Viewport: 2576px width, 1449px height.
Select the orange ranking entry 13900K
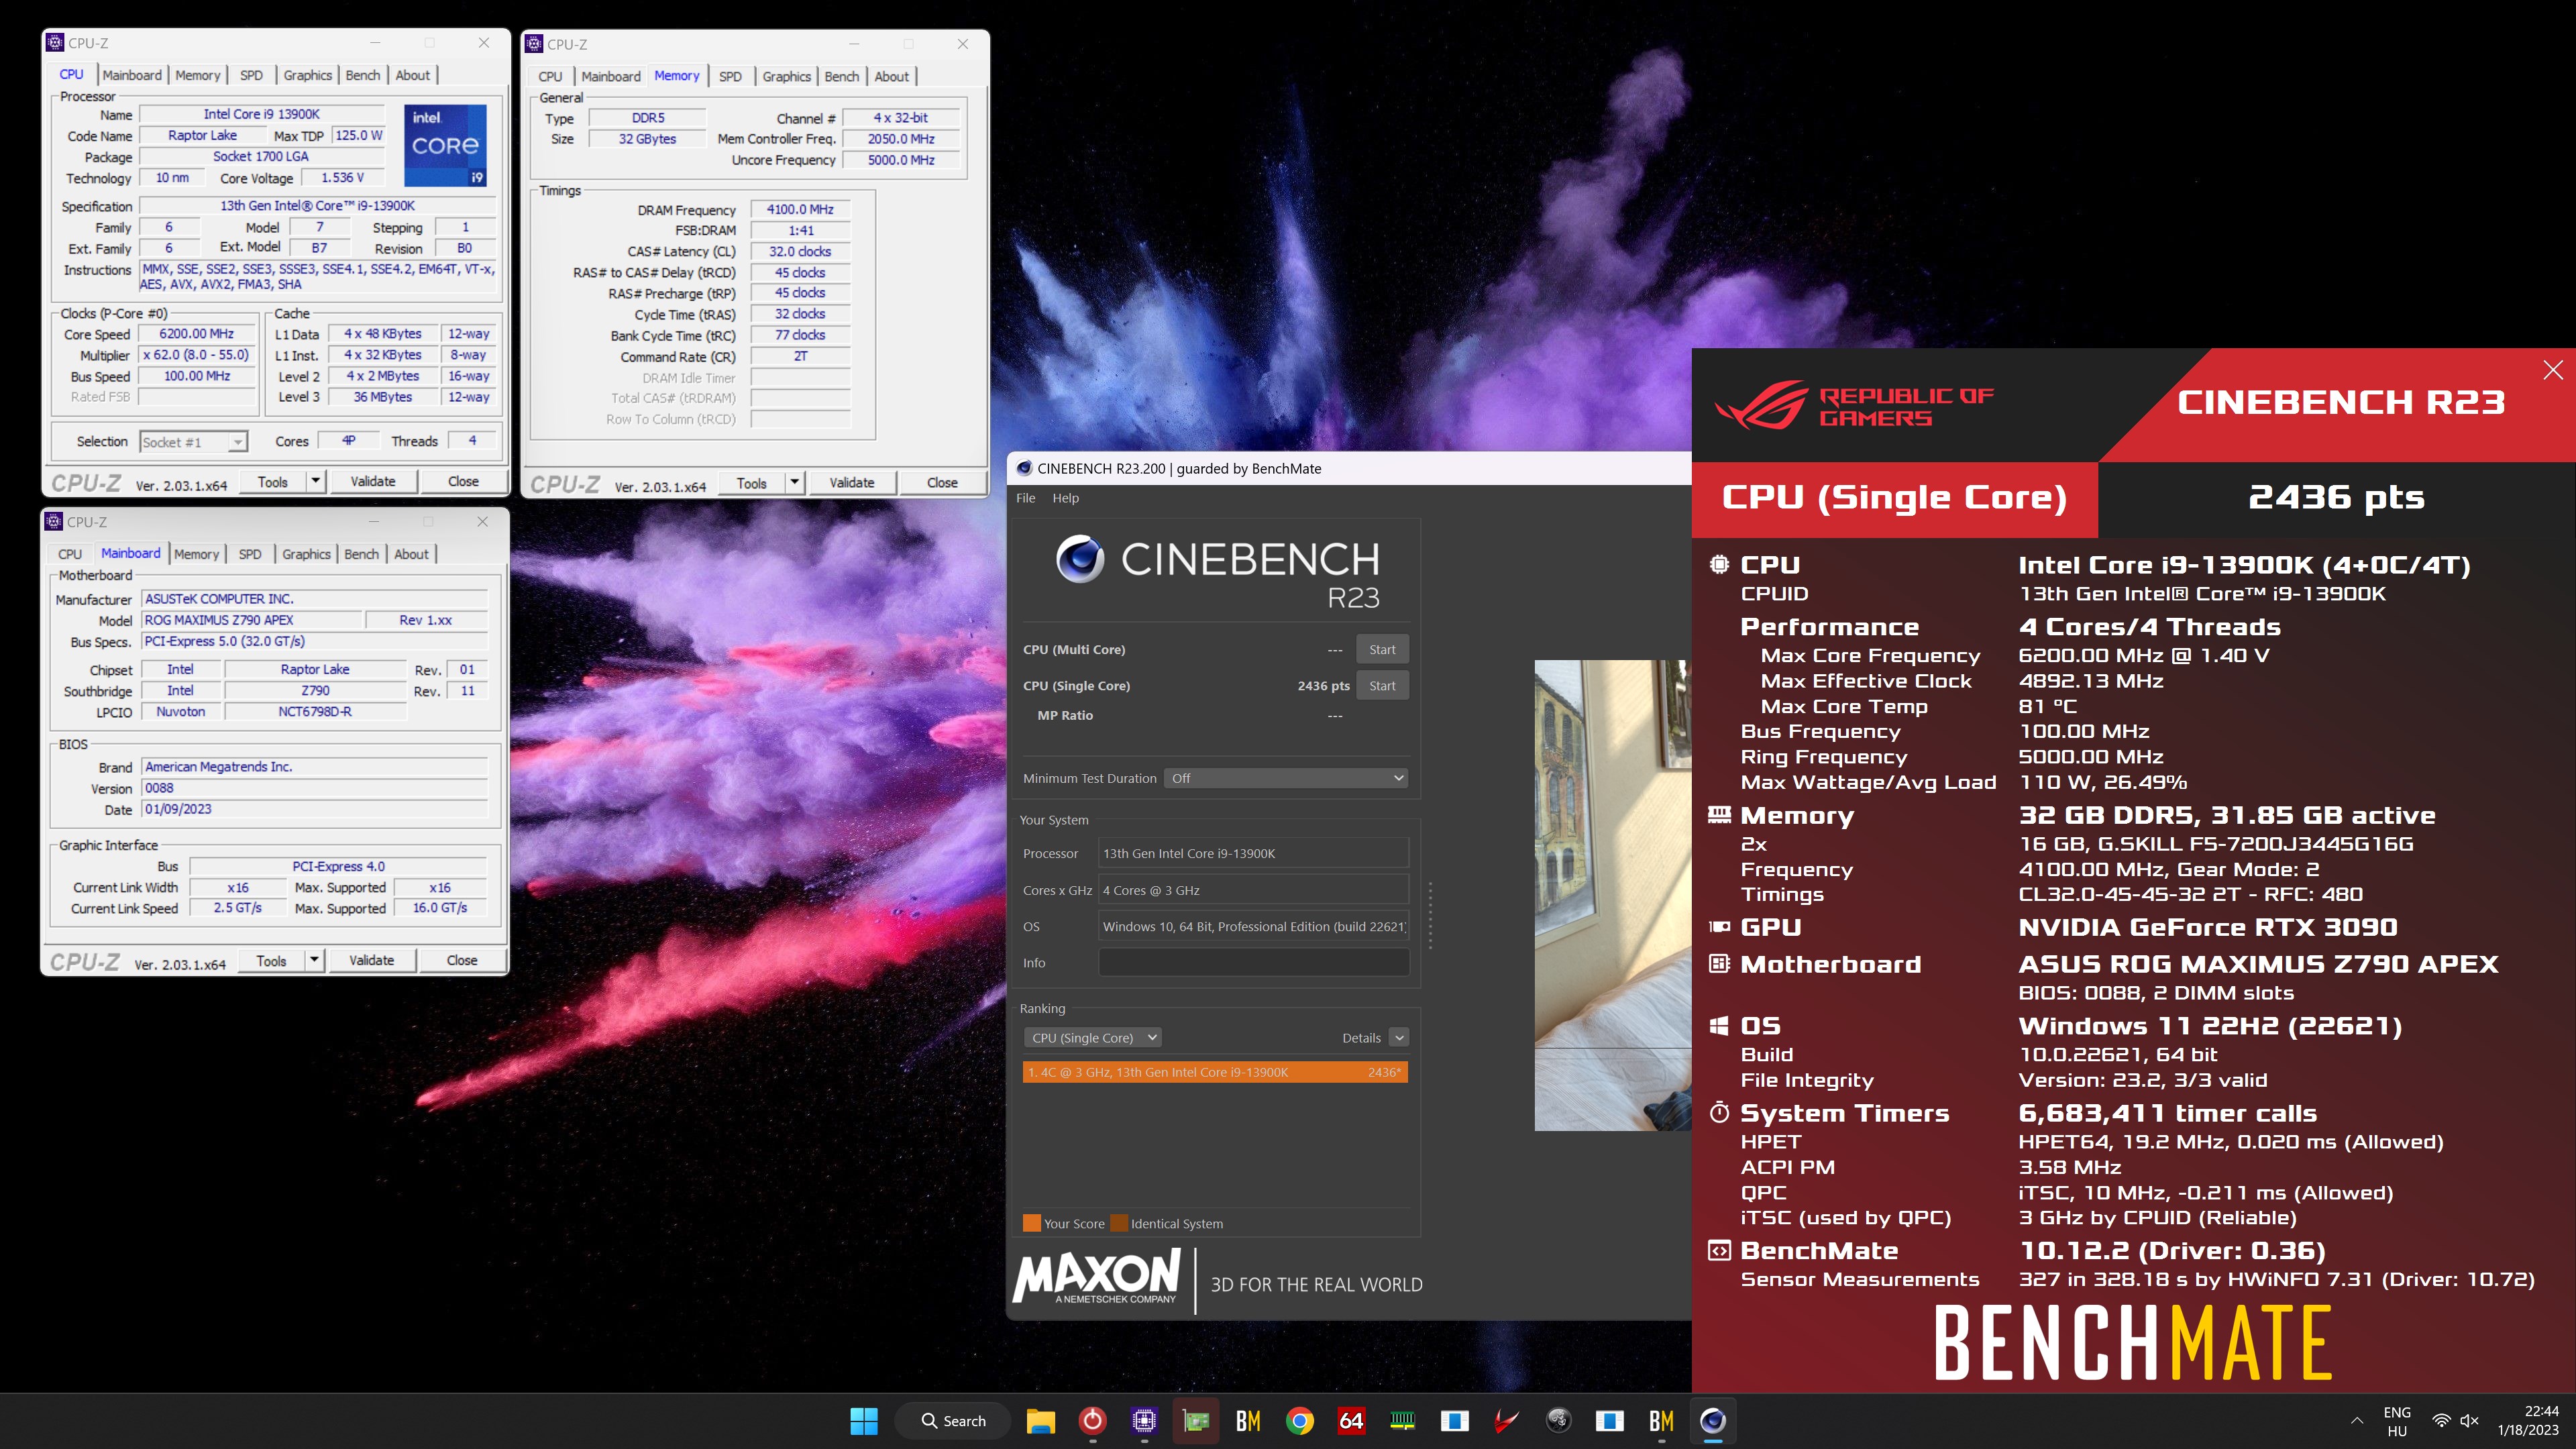1215,1072
